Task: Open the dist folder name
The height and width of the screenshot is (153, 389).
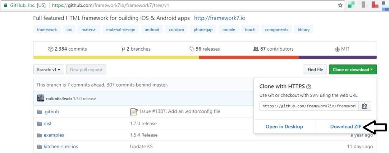Action: tap(47, 124)
